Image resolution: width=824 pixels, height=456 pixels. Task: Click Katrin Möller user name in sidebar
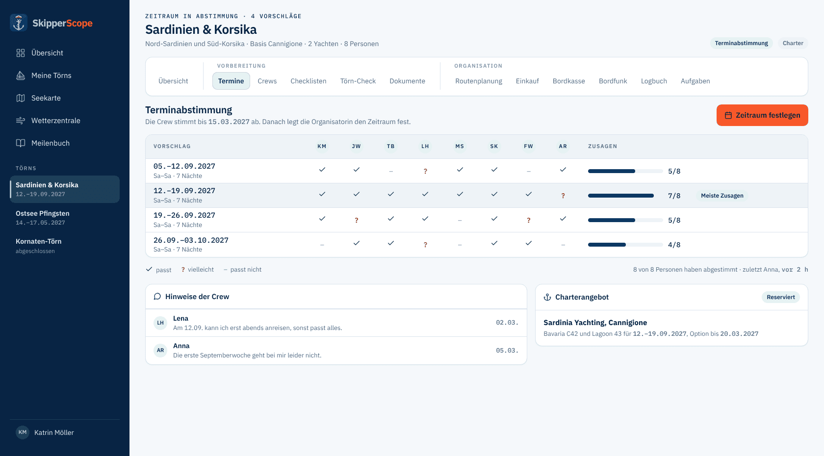(54, 432)
